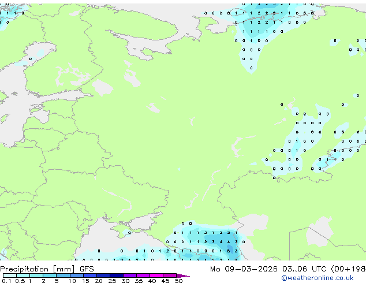Click the '03..06 UTC' time text
The height and width of the screenshot is (283, 366).
pos(304,269)
